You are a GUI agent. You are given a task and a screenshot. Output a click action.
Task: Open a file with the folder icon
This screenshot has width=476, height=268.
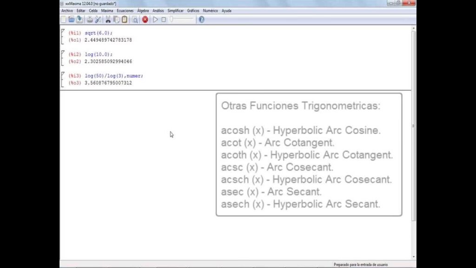point(72,20)
